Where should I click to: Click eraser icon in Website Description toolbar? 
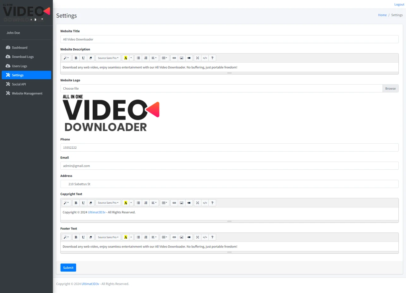tap(91, 58)
